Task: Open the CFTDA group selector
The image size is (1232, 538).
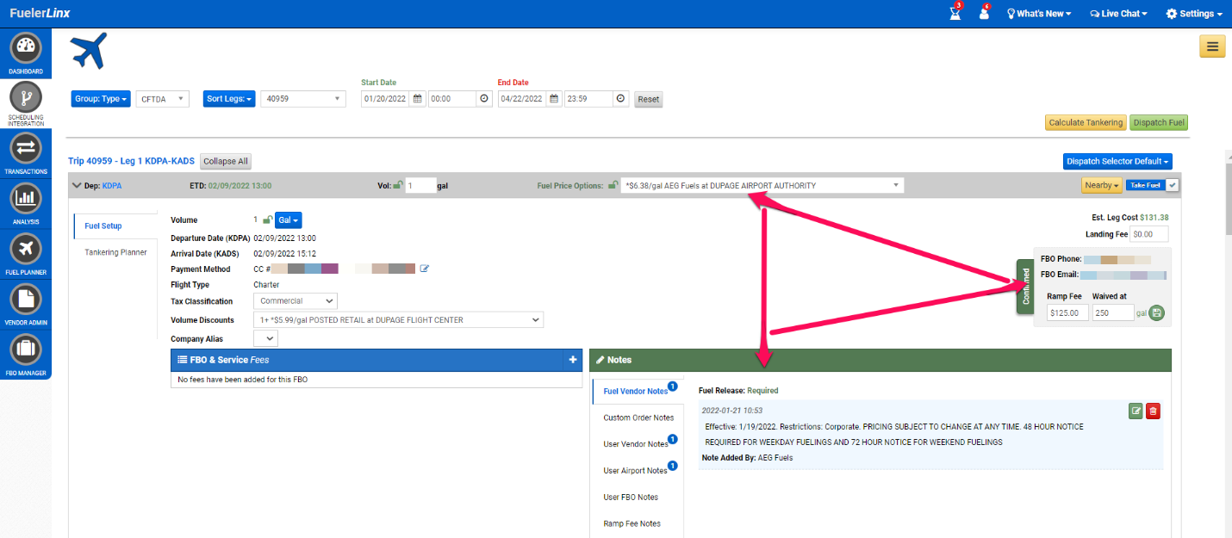Action: tap(163, 99)
